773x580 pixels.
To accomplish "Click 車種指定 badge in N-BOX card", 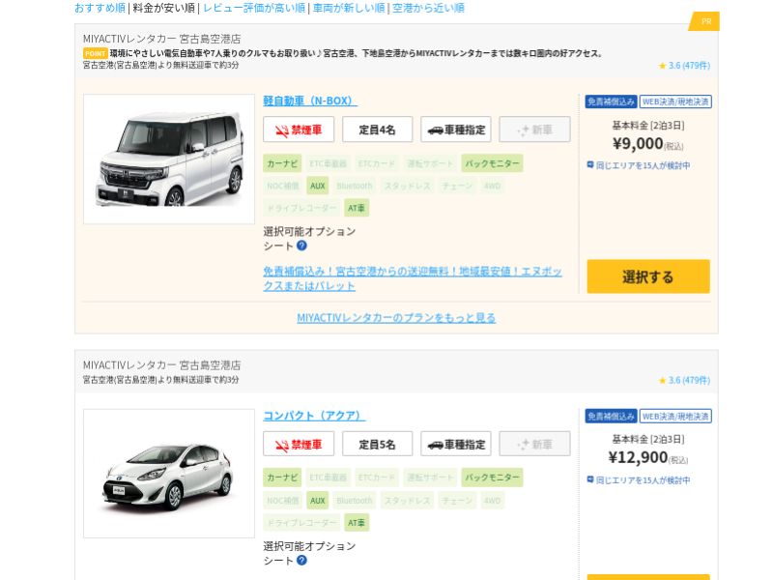I will click(x=456, y=130).
